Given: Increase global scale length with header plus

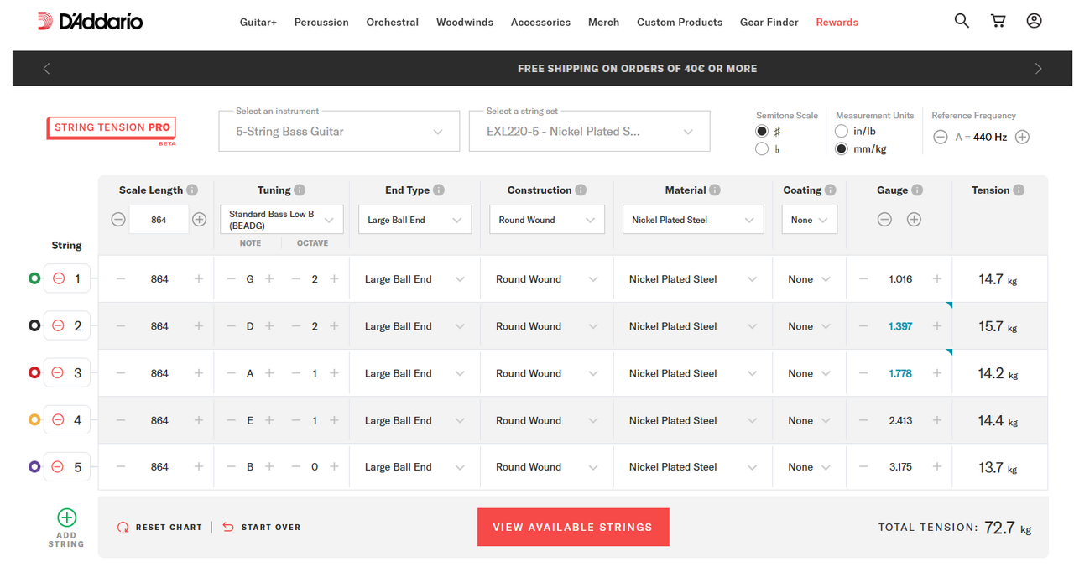Looking at the screenshot, I should [199, 220].
